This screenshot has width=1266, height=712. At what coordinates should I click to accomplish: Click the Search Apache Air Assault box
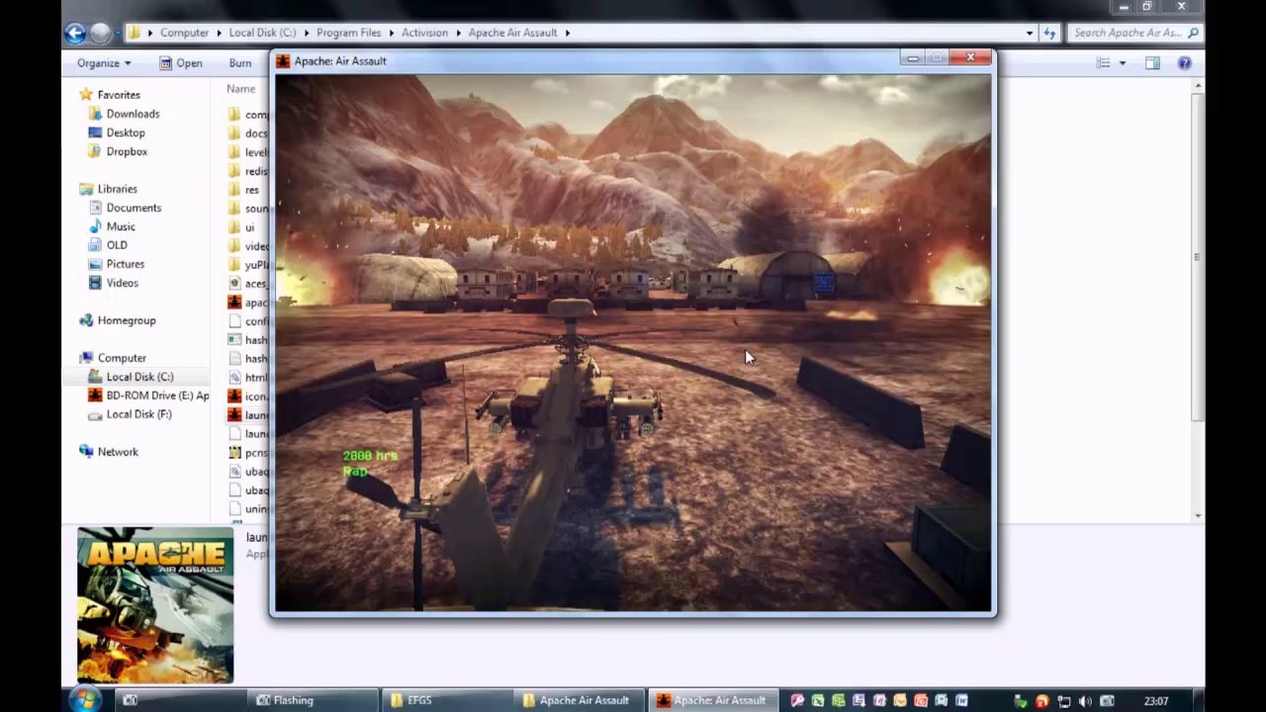(x=1134, y=33)
